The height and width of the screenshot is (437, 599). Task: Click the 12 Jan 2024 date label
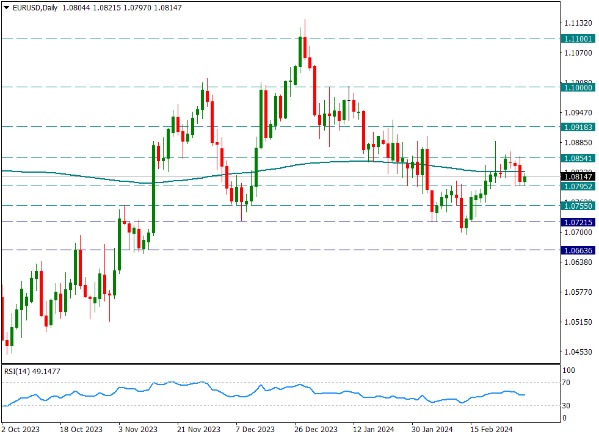click(374, 429)
